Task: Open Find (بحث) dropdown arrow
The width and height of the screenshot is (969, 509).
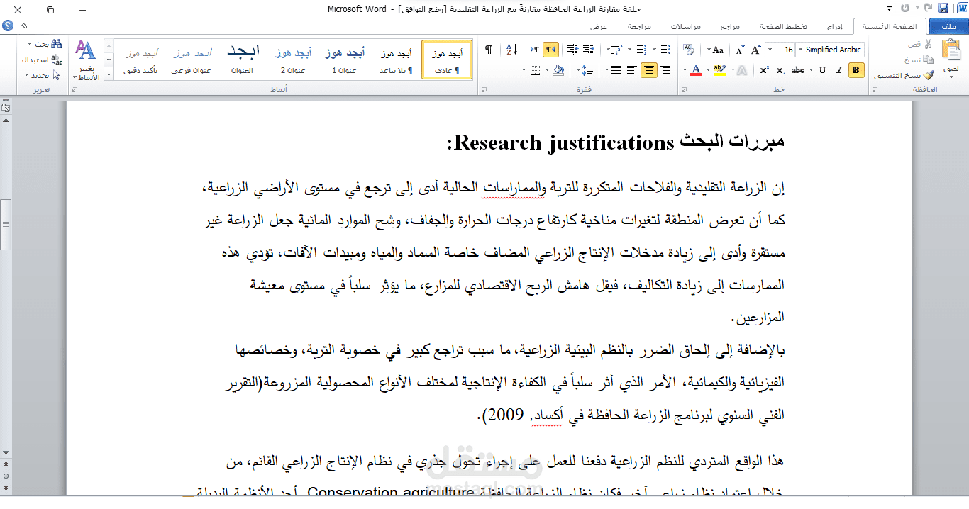Action: pos(28,44)
